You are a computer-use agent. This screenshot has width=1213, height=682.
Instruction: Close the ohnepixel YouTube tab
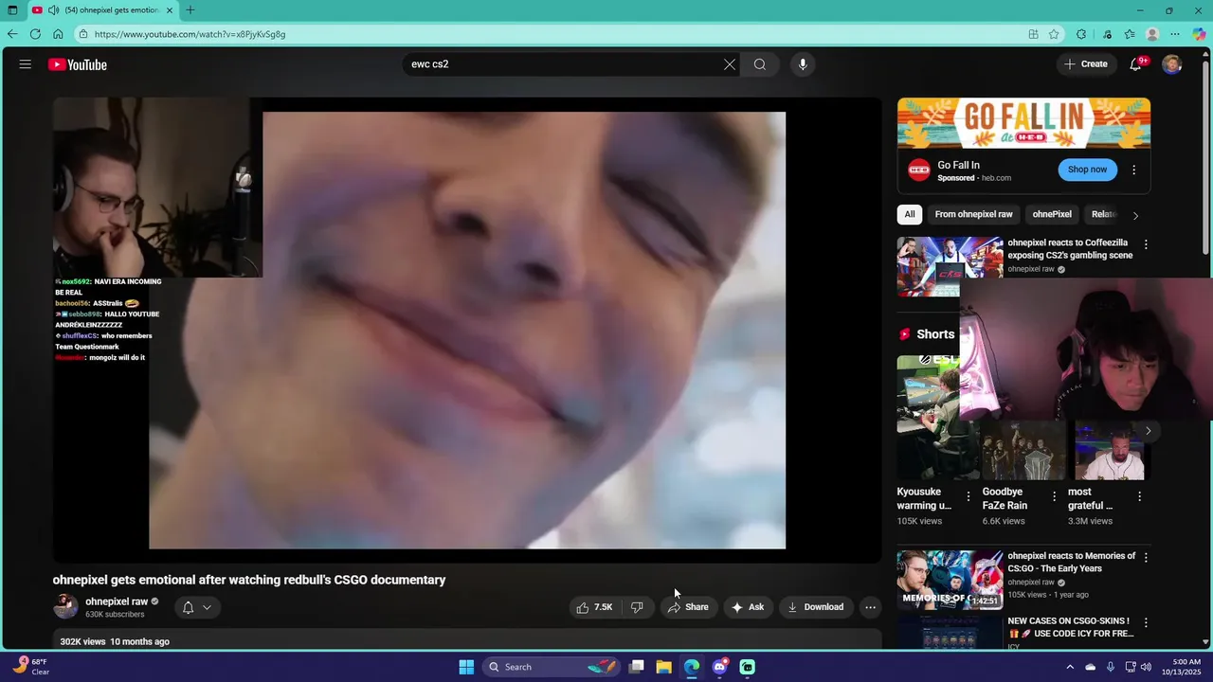click(x=170, y=10)
